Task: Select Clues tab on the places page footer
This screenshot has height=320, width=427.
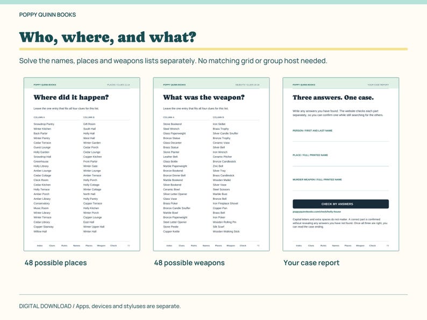Action: coord(52,245)
